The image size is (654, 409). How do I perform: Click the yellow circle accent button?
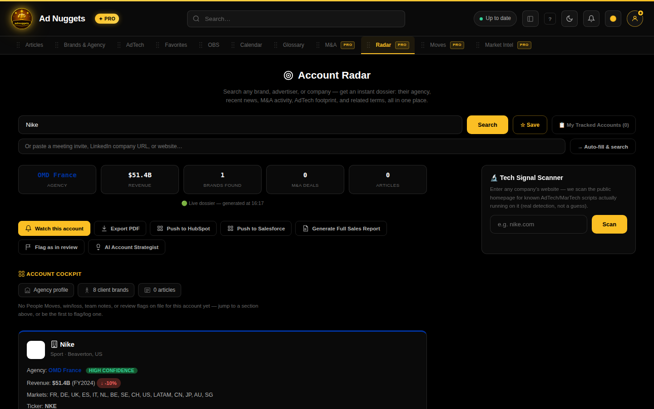[x=613, y=19]
